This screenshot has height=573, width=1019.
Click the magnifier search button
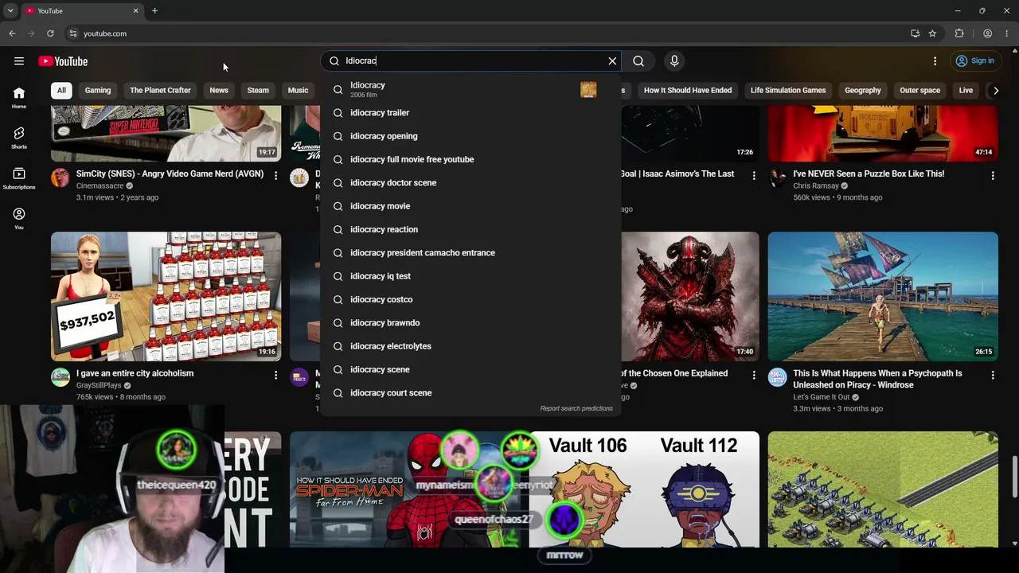click(x=638, y=61)
